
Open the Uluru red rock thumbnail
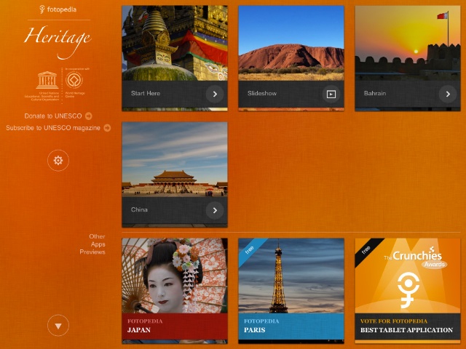click(291, 43)
